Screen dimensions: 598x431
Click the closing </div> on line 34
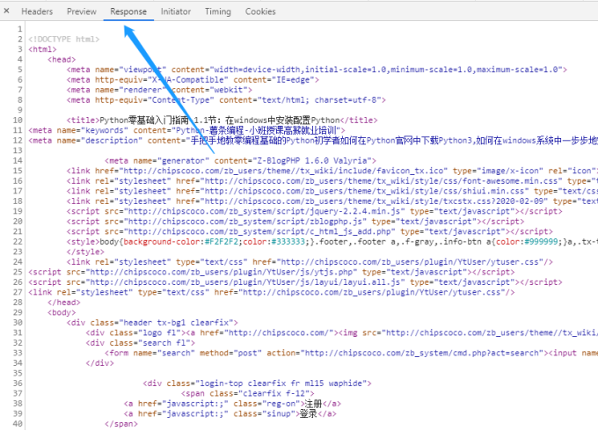pyautogui.click(x=100, y=363)
